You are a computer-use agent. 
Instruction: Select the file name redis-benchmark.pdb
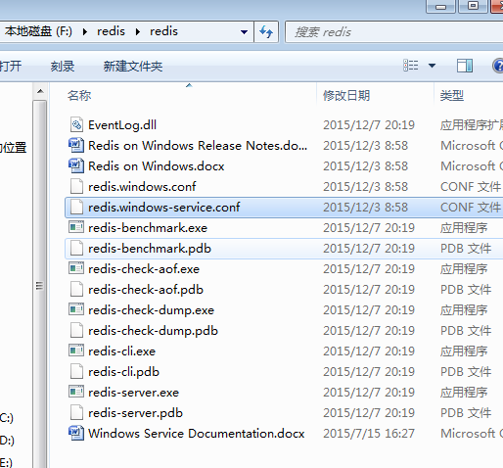[150, 249]
